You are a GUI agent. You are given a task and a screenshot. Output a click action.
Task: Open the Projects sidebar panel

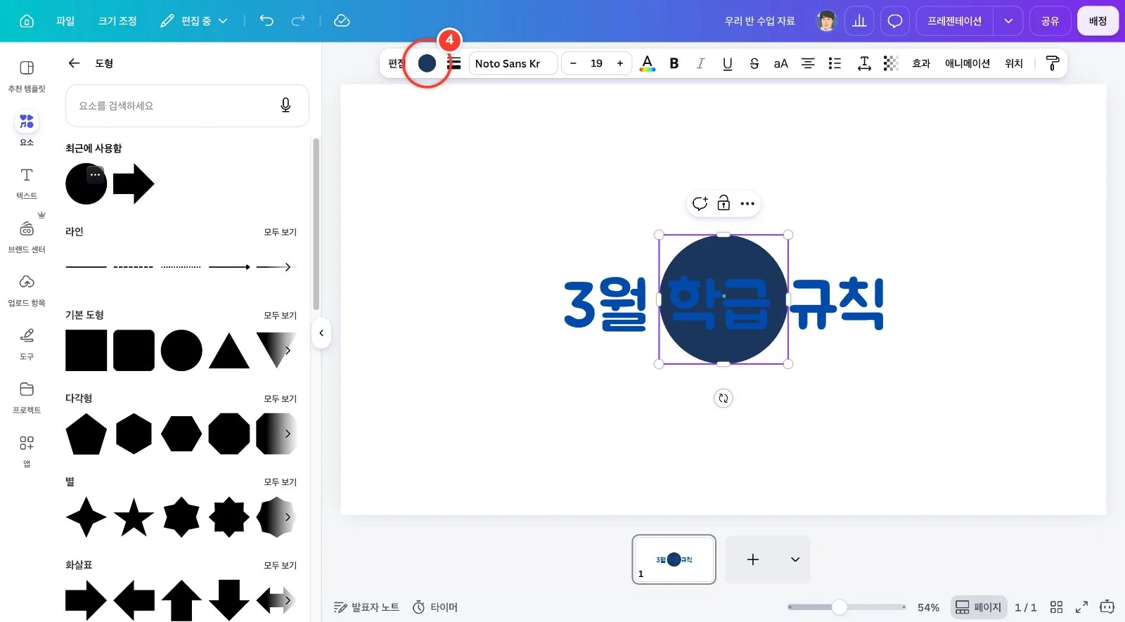[x=27, y=397]
